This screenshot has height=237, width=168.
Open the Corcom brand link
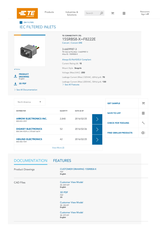point(66,43)
